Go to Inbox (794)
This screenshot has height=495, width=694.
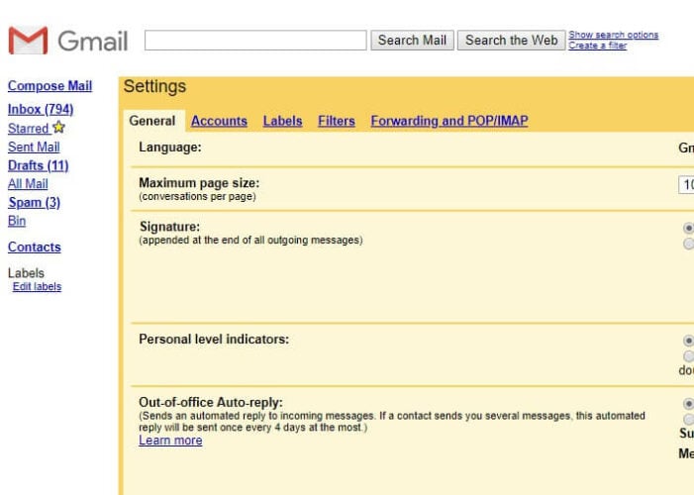pyautogui.click(x=41, y=109)
